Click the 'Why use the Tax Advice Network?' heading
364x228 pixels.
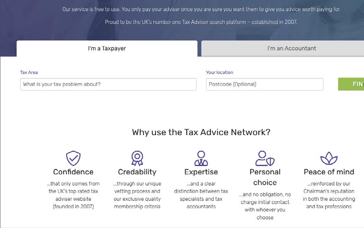click(201, 132)
